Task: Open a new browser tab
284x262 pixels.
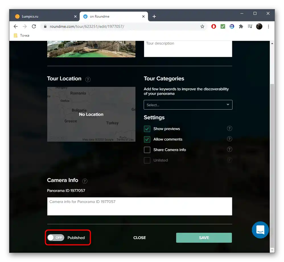Action: click(x=154, y=16)
